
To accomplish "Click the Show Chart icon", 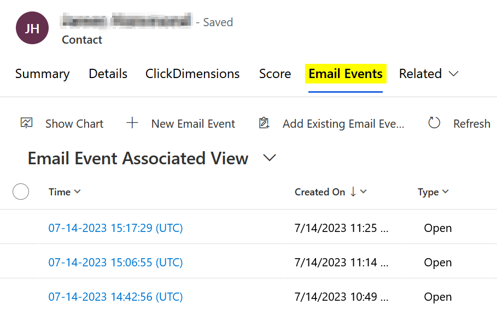I will point(27,123).
